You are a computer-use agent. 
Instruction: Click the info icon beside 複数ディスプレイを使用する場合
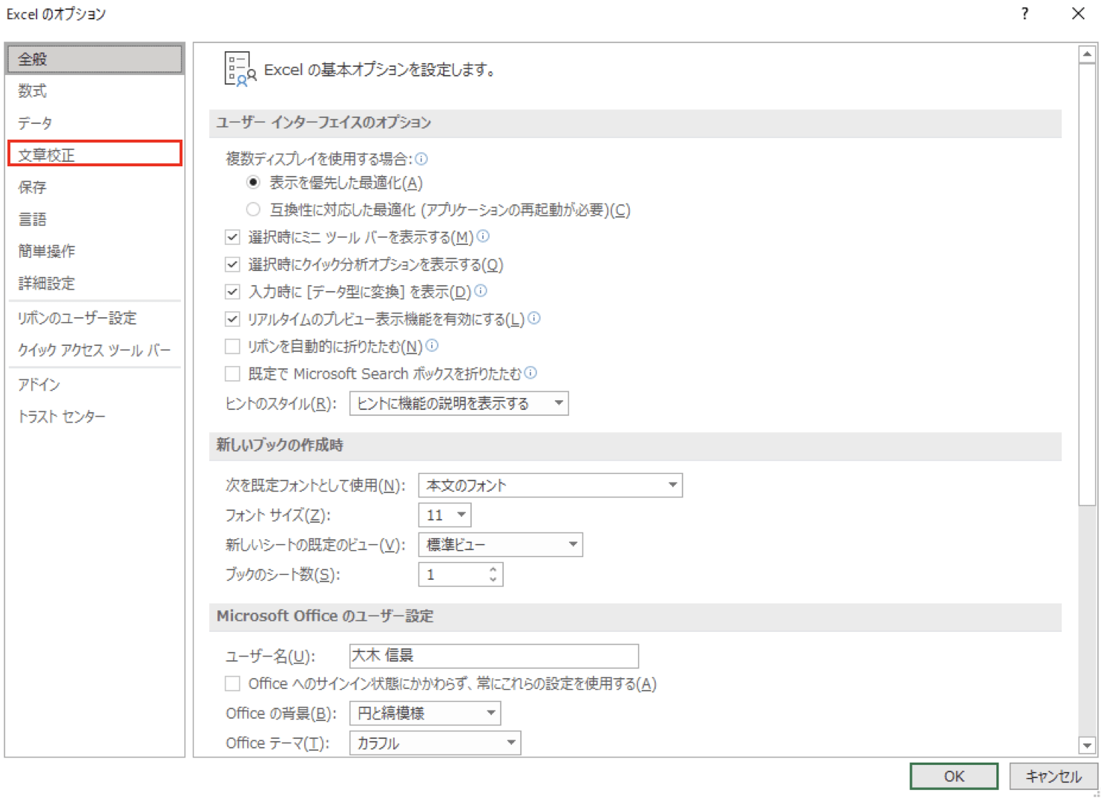[421, 159]
